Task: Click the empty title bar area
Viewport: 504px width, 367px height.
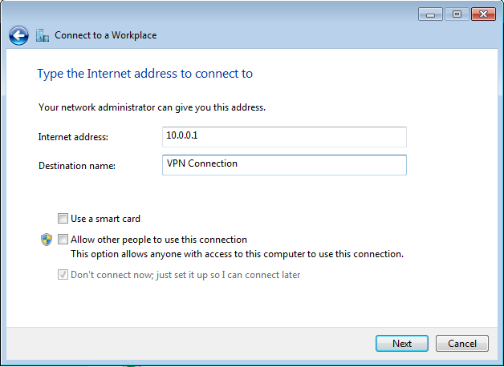Action: 241,14
